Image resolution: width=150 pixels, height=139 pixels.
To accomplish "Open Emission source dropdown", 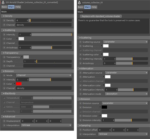I will [125, 103].
